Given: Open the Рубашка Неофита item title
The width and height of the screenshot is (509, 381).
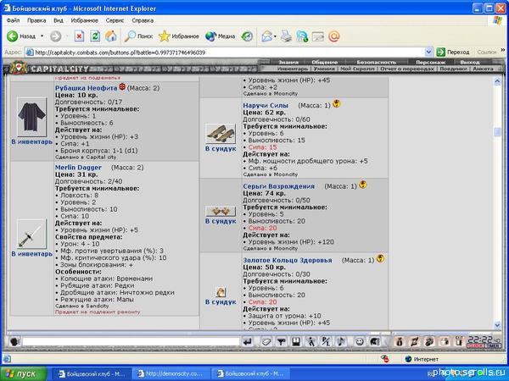Looking at the screenshot, I should 86,88.
